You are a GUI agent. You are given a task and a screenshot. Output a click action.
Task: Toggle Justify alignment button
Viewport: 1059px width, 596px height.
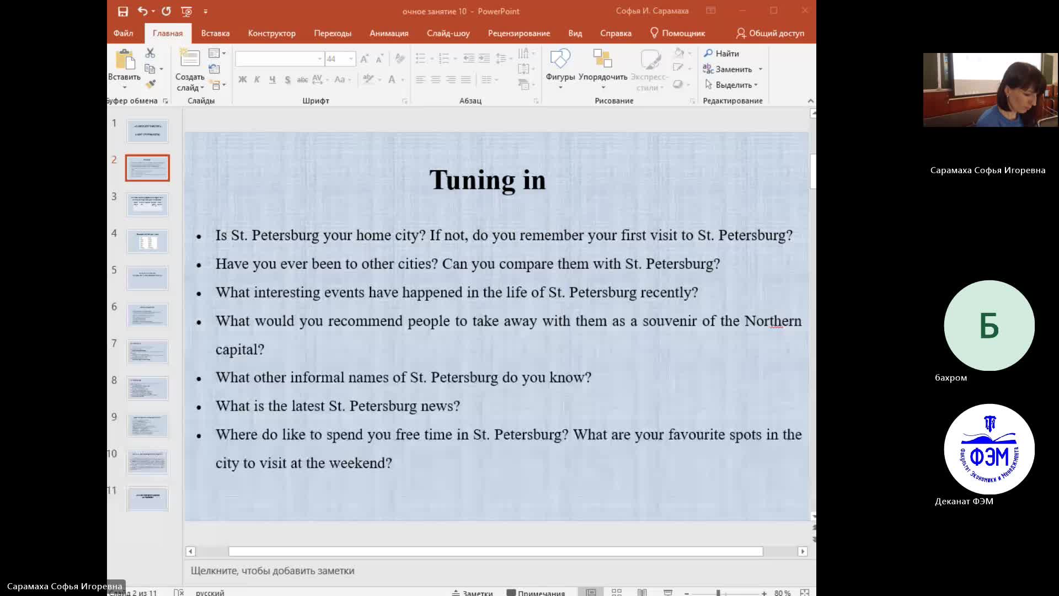click(x=466, y=79)
